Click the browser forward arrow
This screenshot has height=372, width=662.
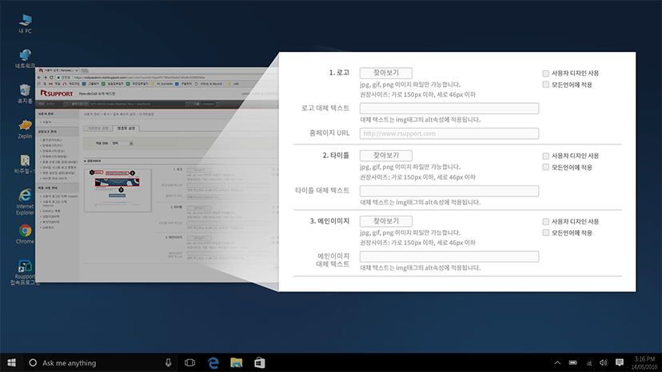pyautogui.click(x=46, y=77)
